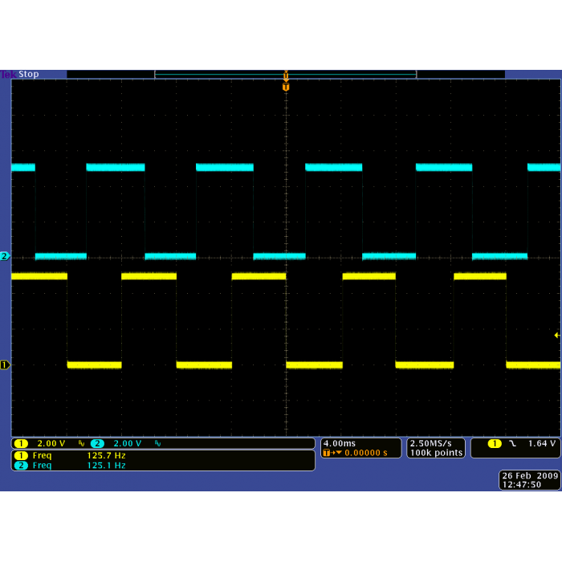The height and width of the screenshot is (562, 562).
Task: Click the orange trigger position T marker
Action: point(285,86)
